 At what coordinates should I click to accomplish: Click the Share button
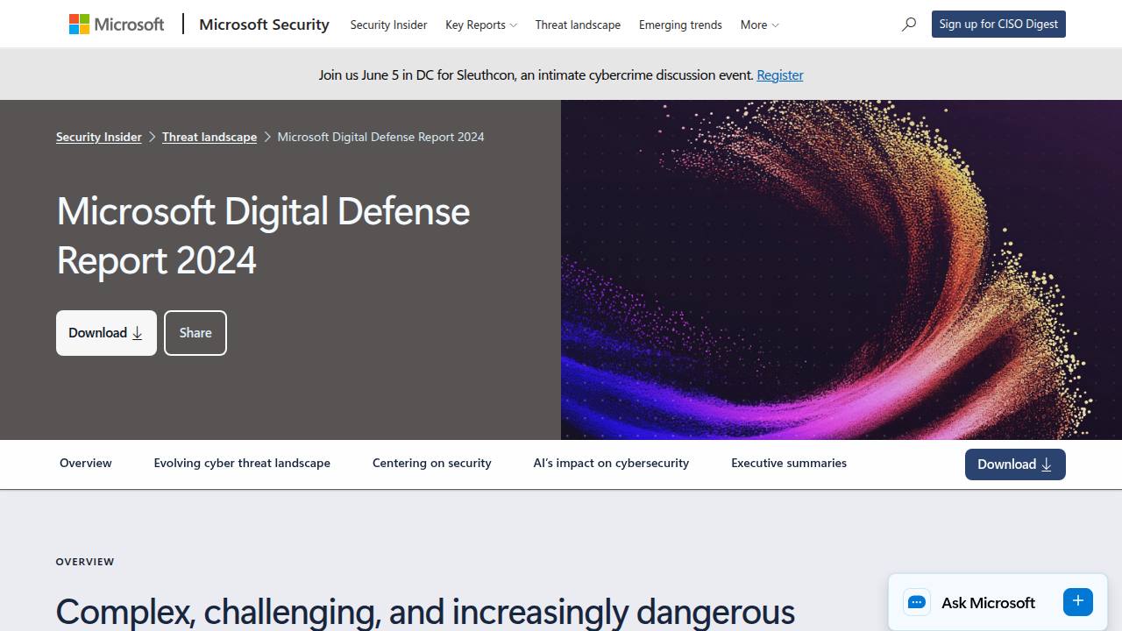(x=195, y=333)
